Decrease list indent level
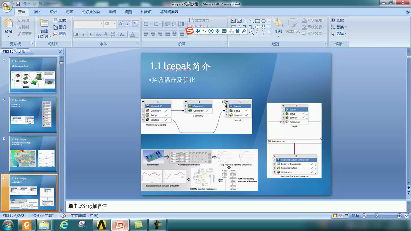 (167, 24)
